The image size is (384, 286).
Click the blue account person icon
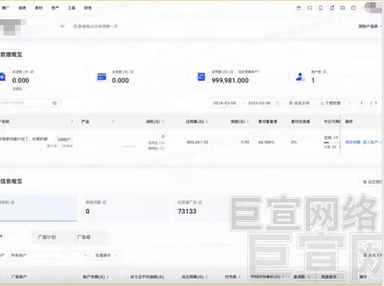coord(300,77)
